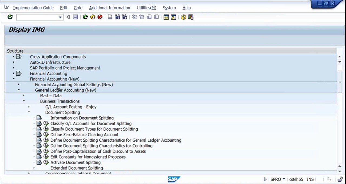Go back with the green Back arrow
The image size is (346, 184).
tap(85, 17)
